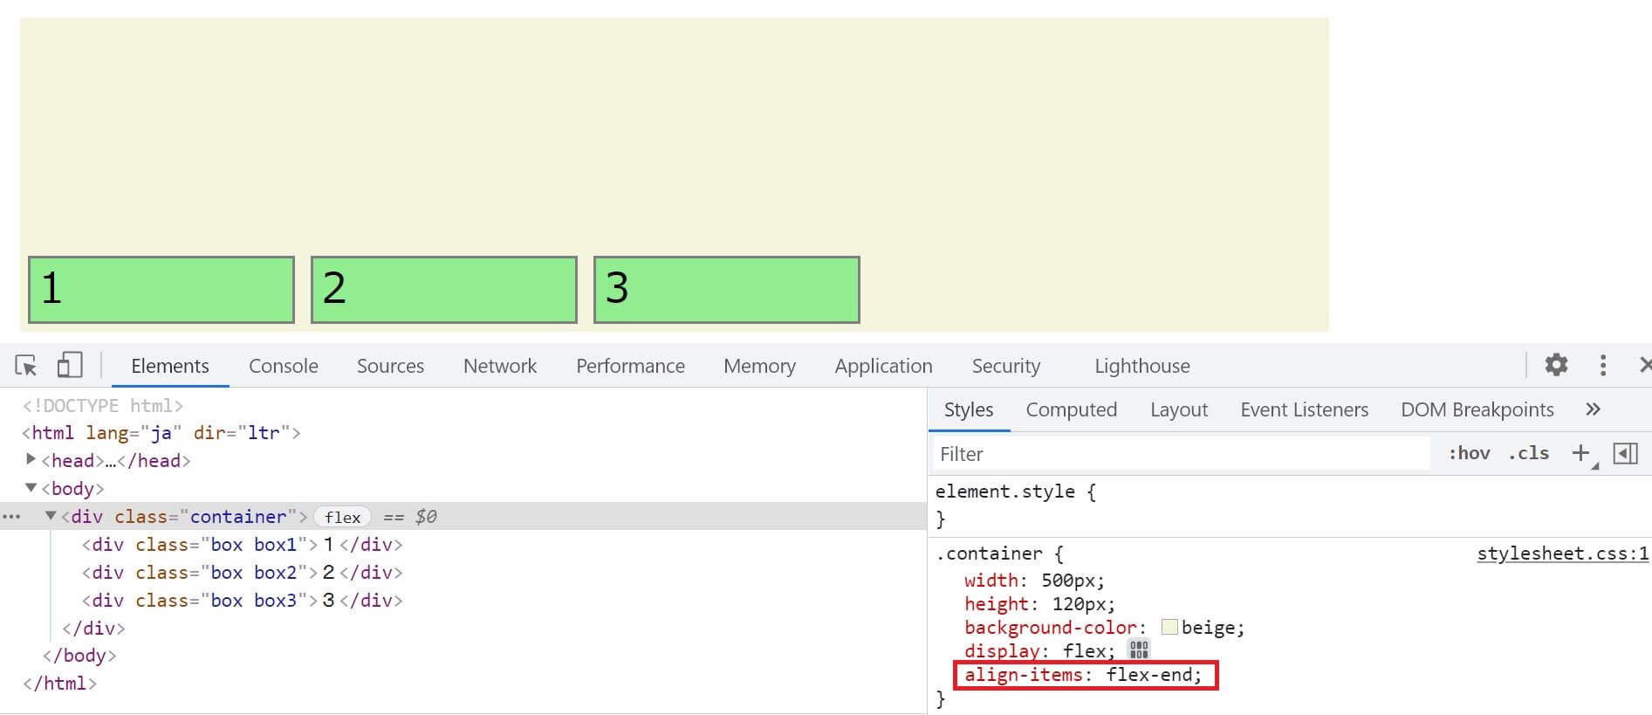Collapse the body element node
The height and width of the screenshot is (715, 1652).
31,488
